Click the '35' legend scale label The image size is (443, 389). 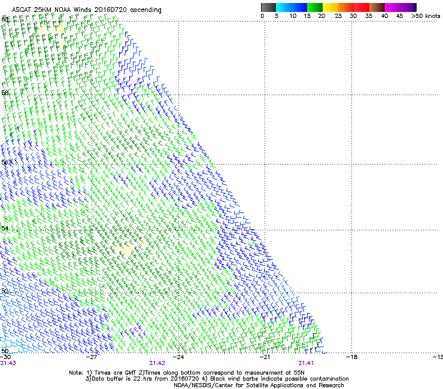pos(369,16)
